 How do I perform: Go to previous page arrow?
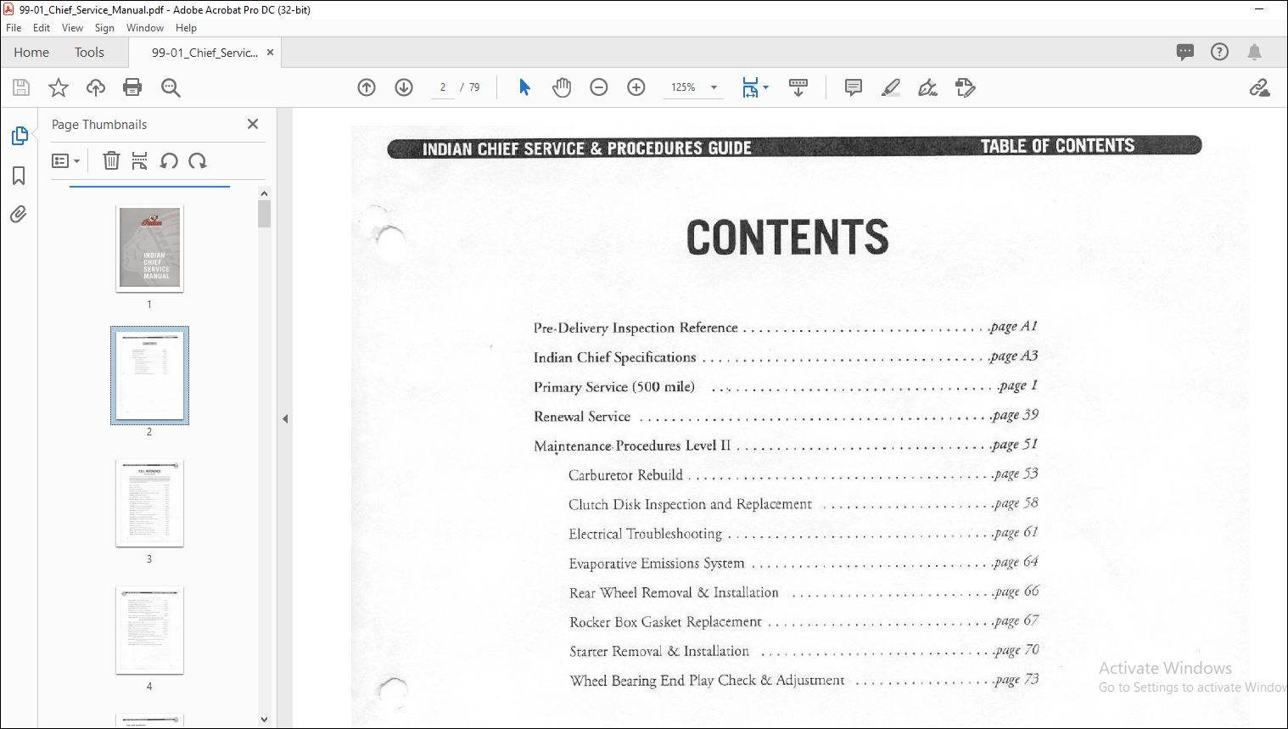click(367, 87)
